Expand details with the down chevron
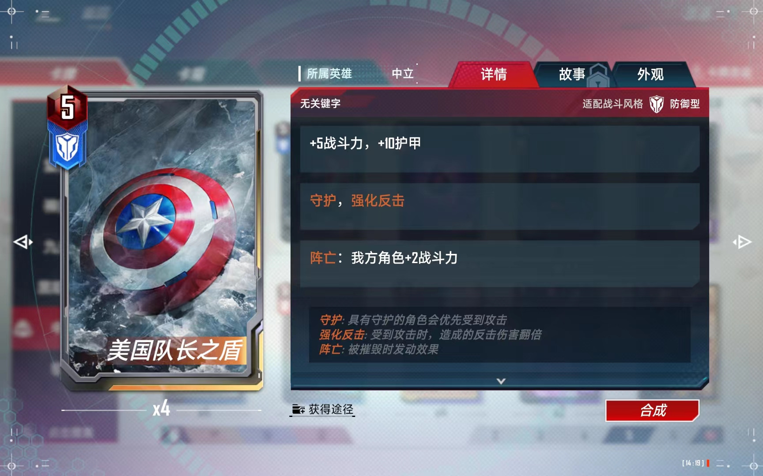 click(x=501, y=381)
